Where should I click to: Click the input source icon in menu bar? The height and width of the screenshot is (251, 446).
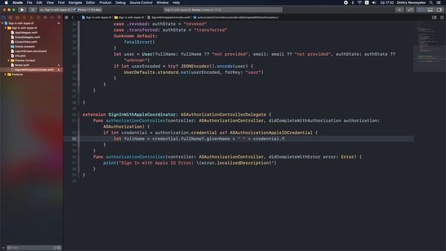[x=367, y=3]
